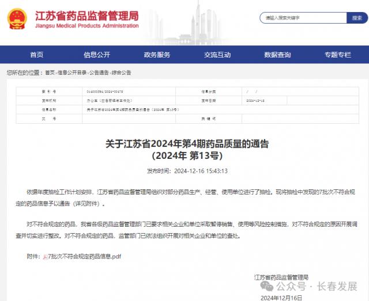Navigate to the 公告通告 breadcrumb
The width and height of the screenshot is (369, 301).
[x=98, y=73]
